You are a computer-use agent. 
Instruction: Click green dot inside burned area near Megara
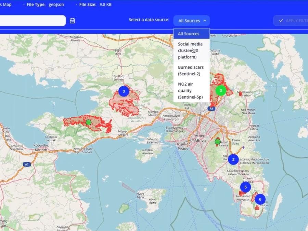click(89, 122)
